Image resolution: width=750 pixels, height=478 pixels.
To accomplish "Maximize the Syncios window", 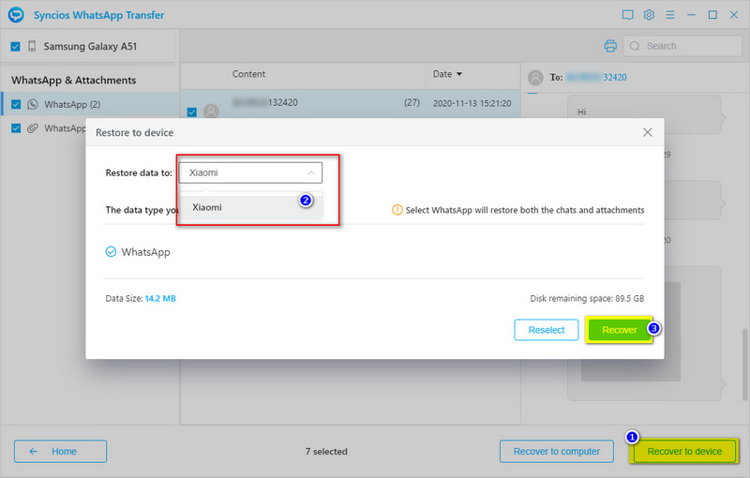I will (712, 15).
